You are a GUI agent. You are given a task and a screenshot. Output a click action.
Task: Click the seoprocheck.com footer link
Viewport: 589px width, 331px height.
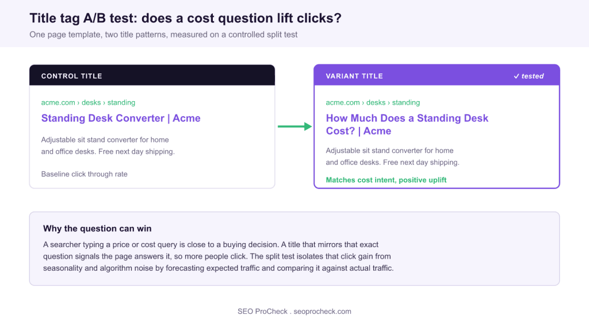tap(322, 311)
